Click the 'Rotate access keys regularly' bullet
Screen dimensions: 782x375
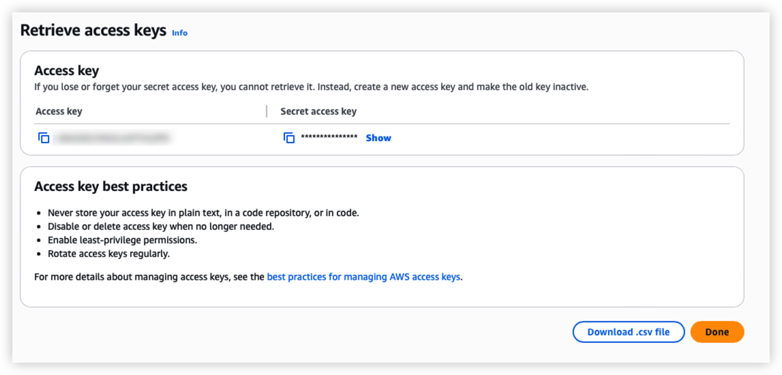tap(108, 254)
